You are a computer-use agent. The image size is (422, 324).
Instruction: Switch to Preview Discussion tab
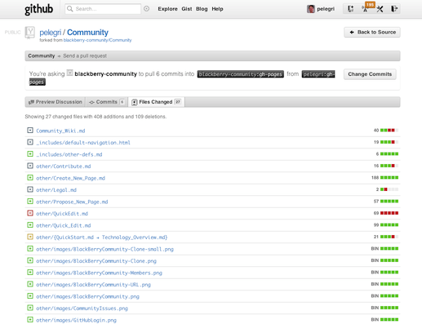coord(56,102)
